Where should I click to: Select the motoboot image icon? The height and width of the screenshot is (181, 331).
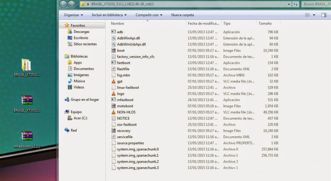click(113, 106)
